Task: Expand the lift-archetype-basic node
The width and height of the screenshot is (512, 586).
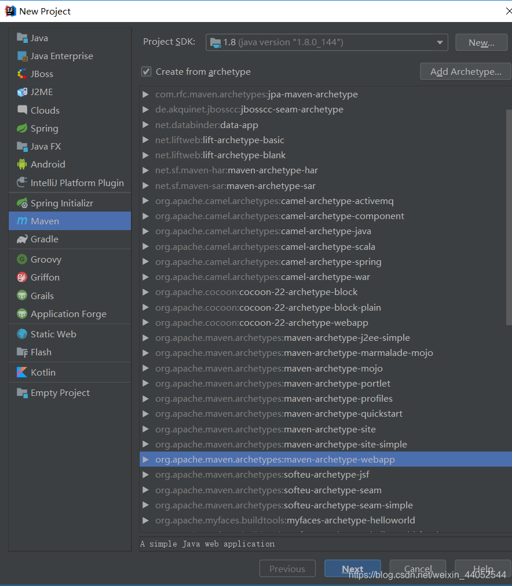Action: tap(145, 140)
